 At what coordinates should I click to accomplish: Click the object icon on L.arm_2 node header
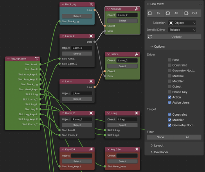click(91, 36)
